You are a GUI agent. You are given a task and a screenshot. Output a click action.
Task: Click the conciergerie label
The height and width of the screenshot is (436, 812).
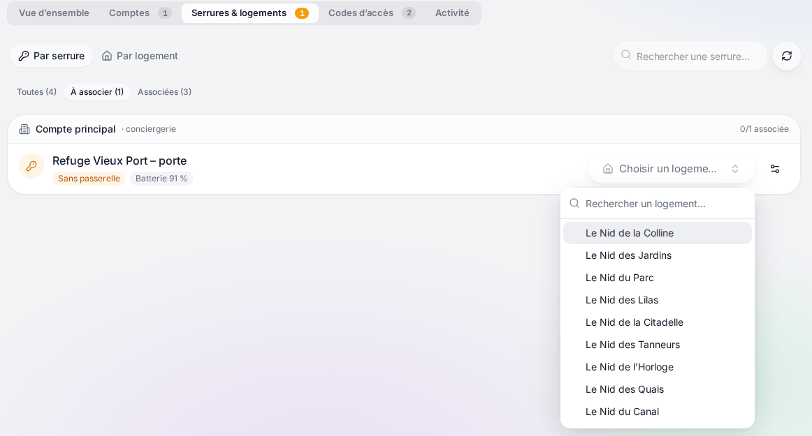[151, 129]
